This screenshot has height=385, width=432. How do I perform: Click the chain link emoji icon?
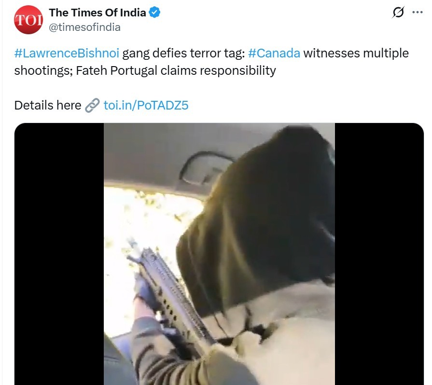92,105
